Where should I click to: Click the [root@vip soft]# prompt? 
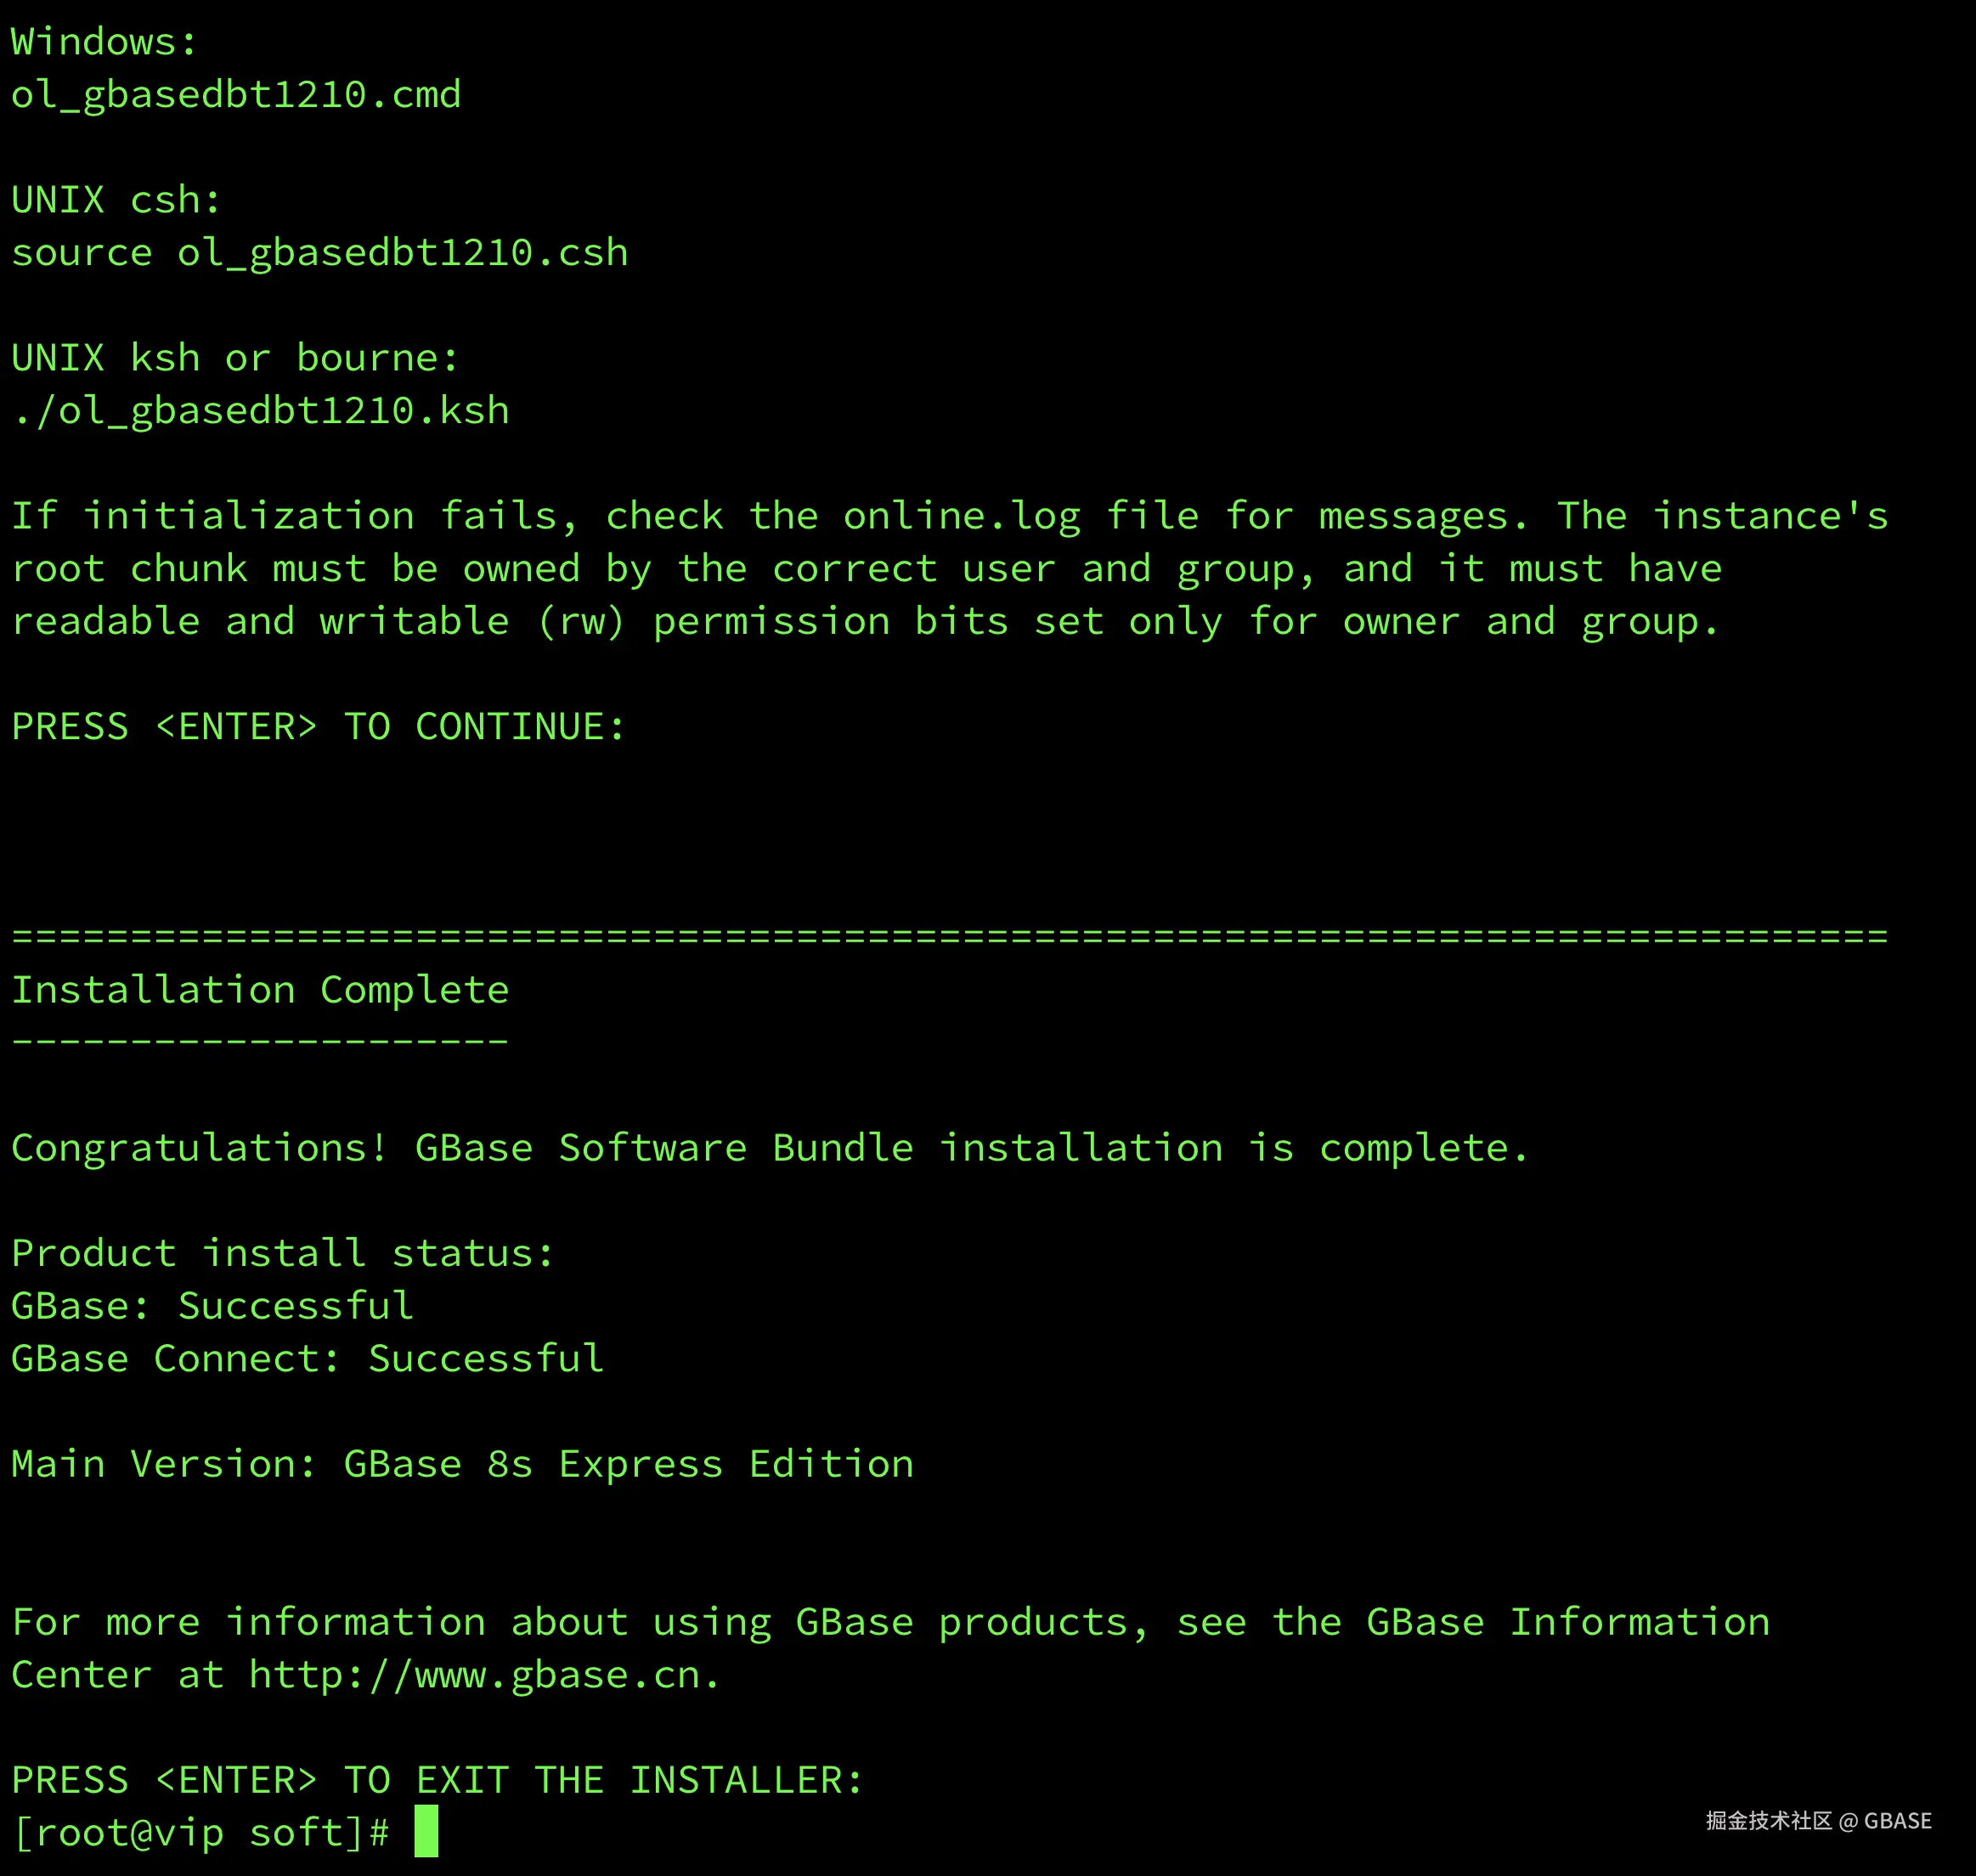click(x=201, y=1832)
